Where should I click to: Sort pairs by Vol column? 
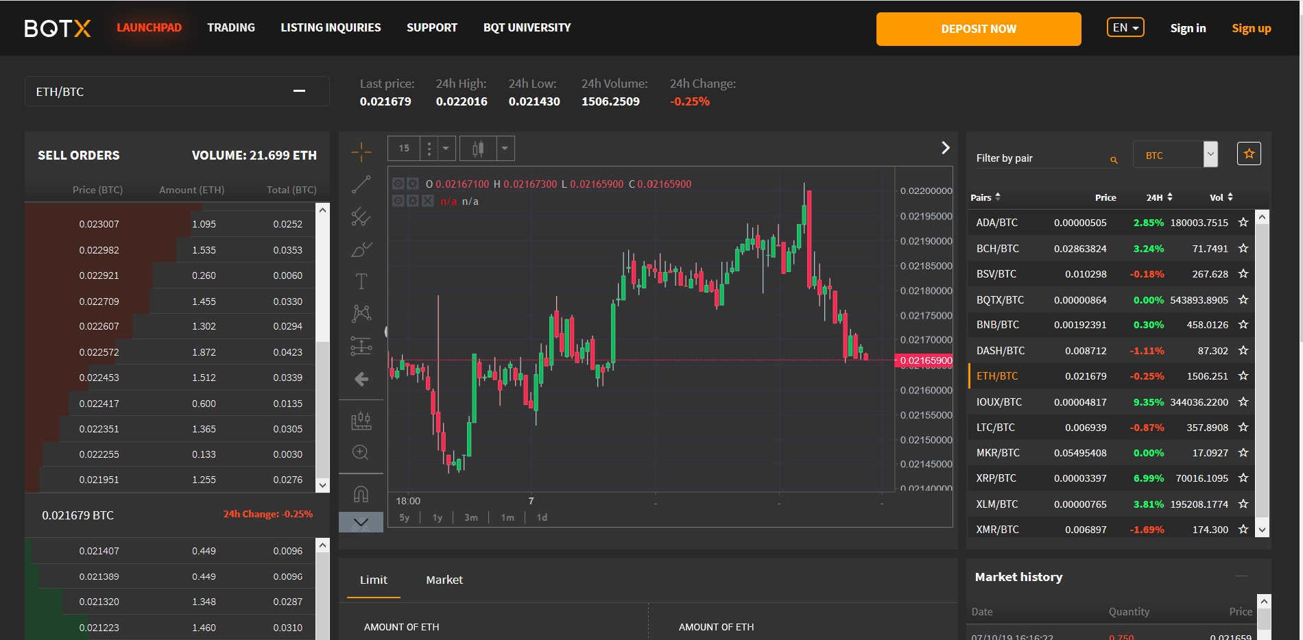pos(1221,197)
